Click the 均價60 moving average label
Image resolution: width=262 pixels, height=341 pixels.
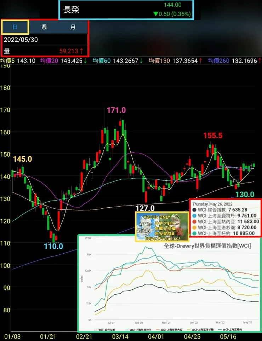(102, 61)
